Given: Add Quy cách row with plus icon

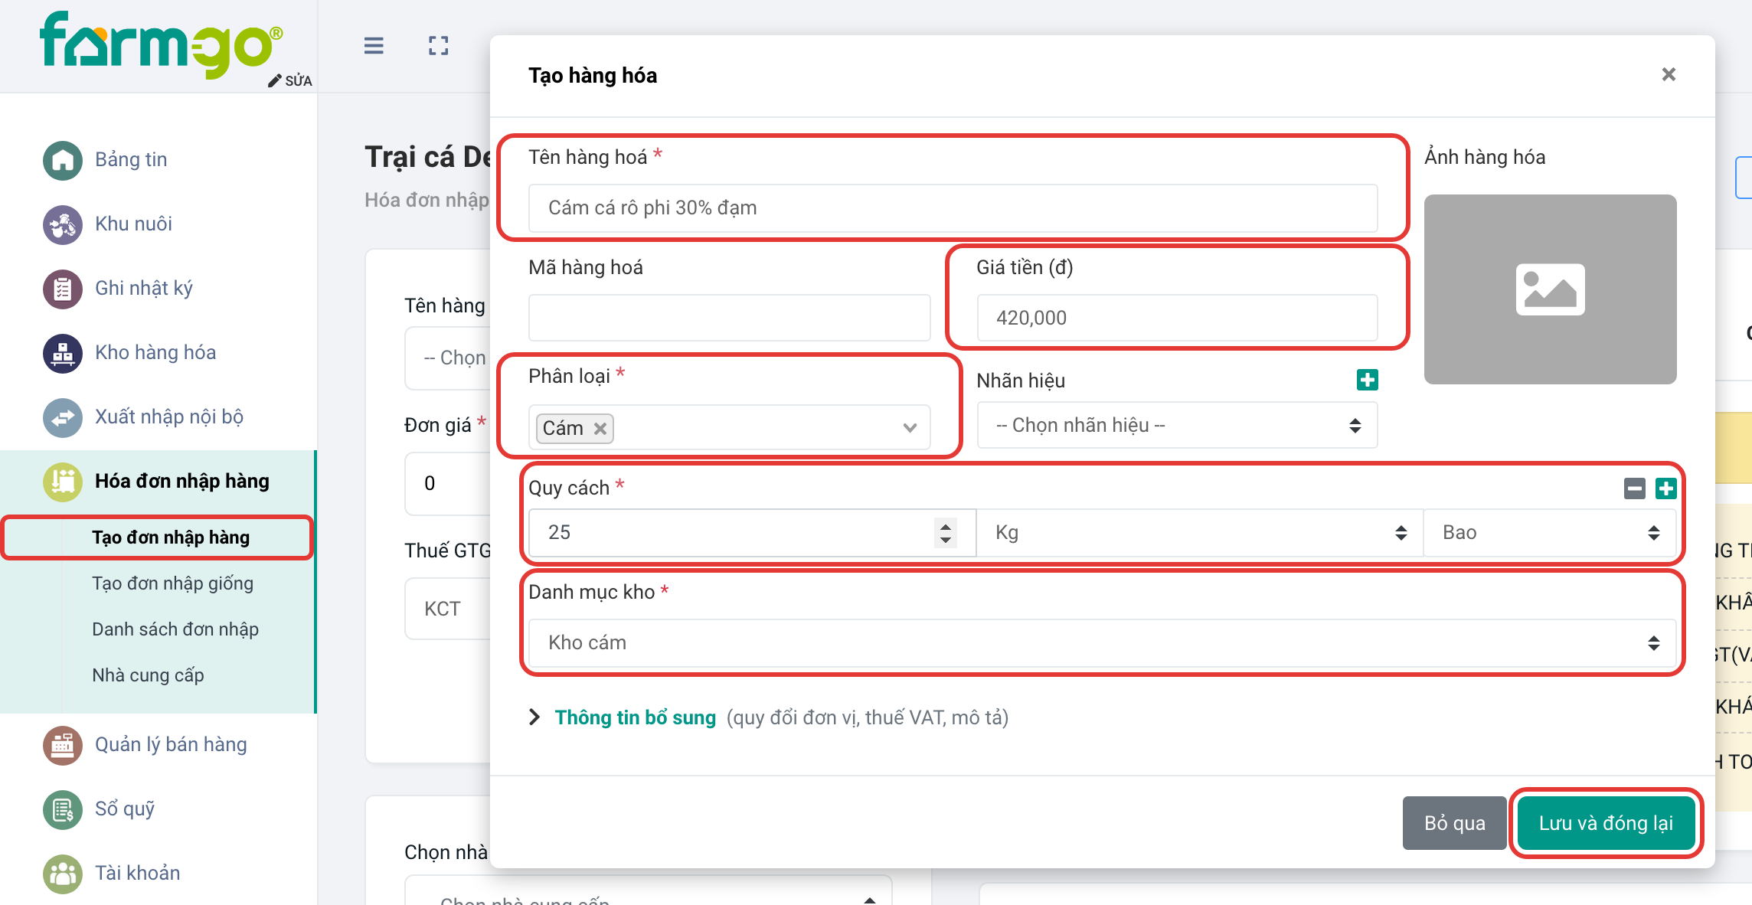Looking at the screenshot, I should [1666, 488].
